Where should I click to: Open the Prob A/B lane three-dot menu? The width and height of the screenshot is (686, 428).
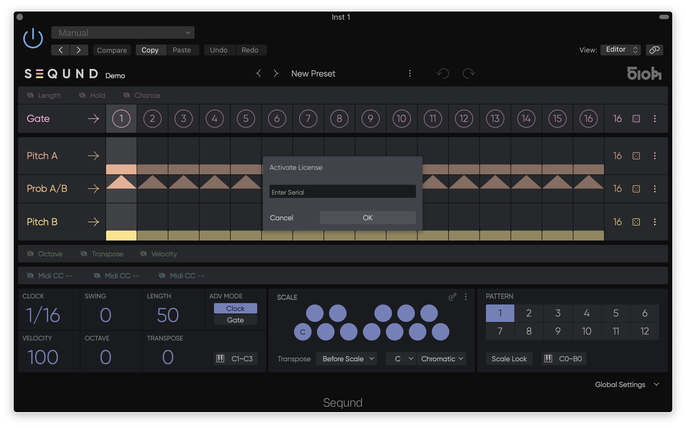click(654, 189)
